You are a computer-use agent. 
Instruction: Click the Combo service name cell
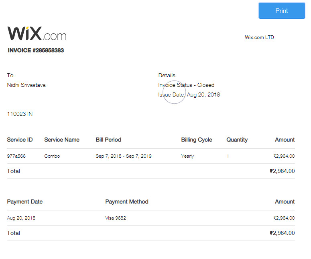pos(52,156)
